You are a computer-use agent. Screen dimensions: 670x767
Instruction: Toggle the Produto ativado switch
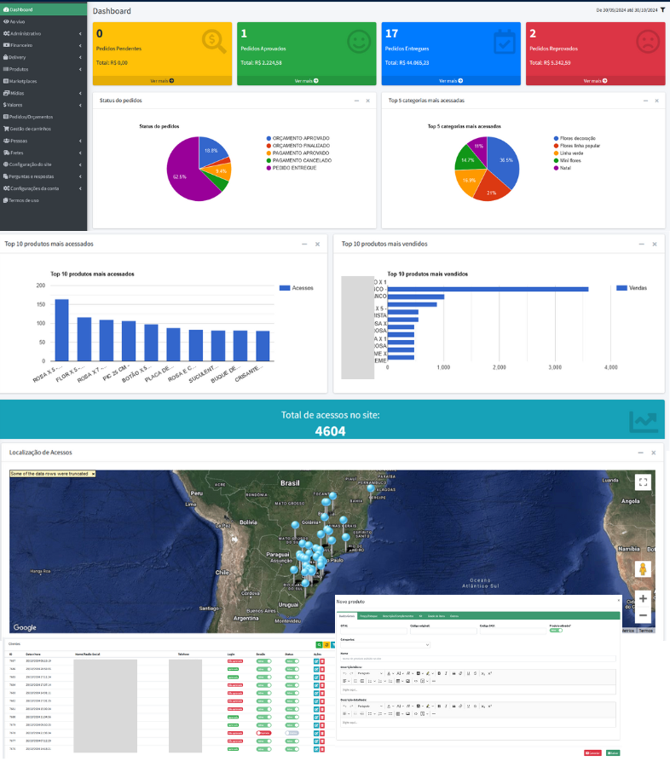click(x=555, y=630)
